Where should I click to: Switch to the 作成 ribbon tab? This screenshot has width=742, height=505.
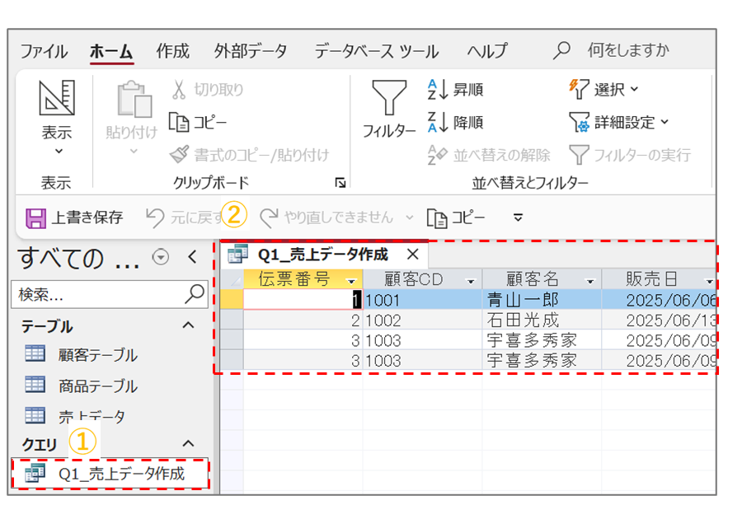coord(173,51)
